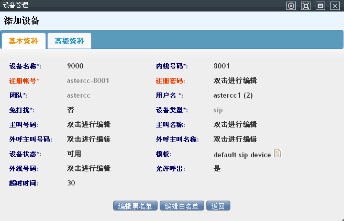Screen dimensions: 344x221
Task: Edit the 注册密码 field placeholder
Action: (x=235, y=81)
